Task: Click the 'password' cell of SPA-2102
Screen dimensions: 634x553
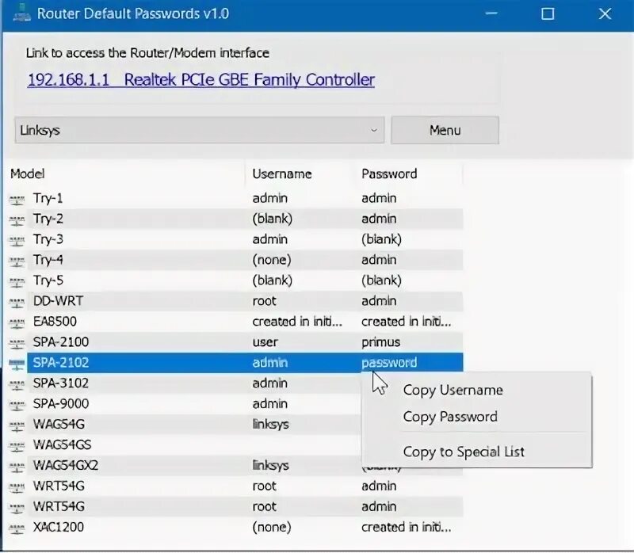Action: point(389,363)
